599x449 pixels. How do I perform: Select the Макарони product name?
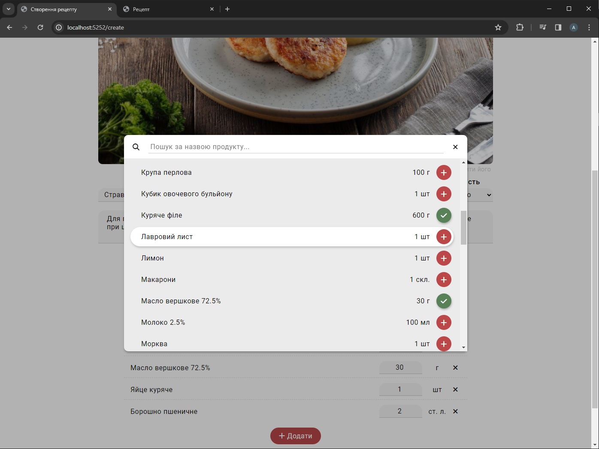(x=158, y=280)
